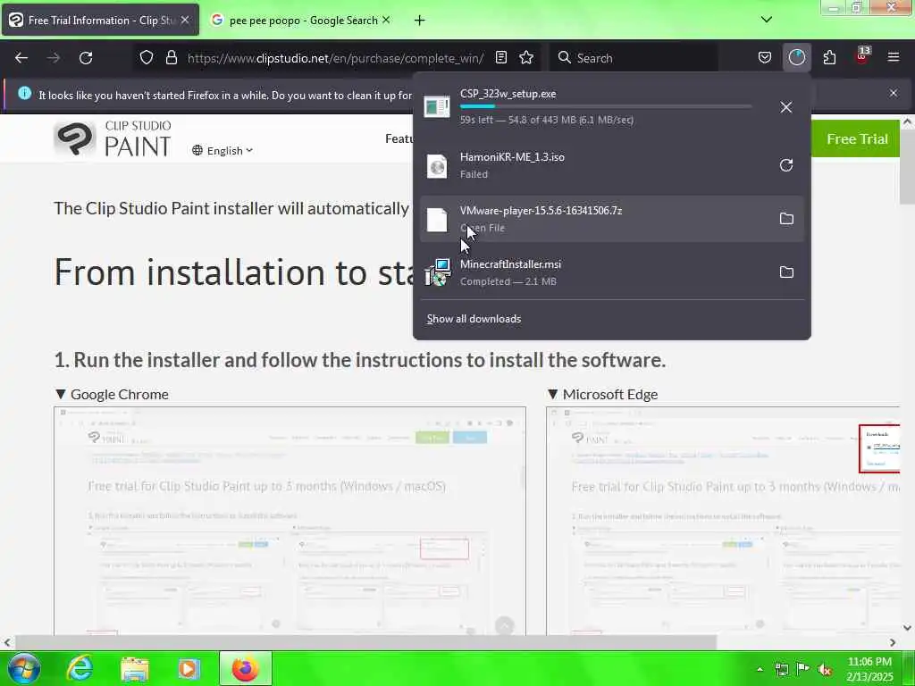The height and width of the screenshot is (686, 915).
Task: Click the page vertical scrollbar thumb
Action: click(x=906, y=167)
